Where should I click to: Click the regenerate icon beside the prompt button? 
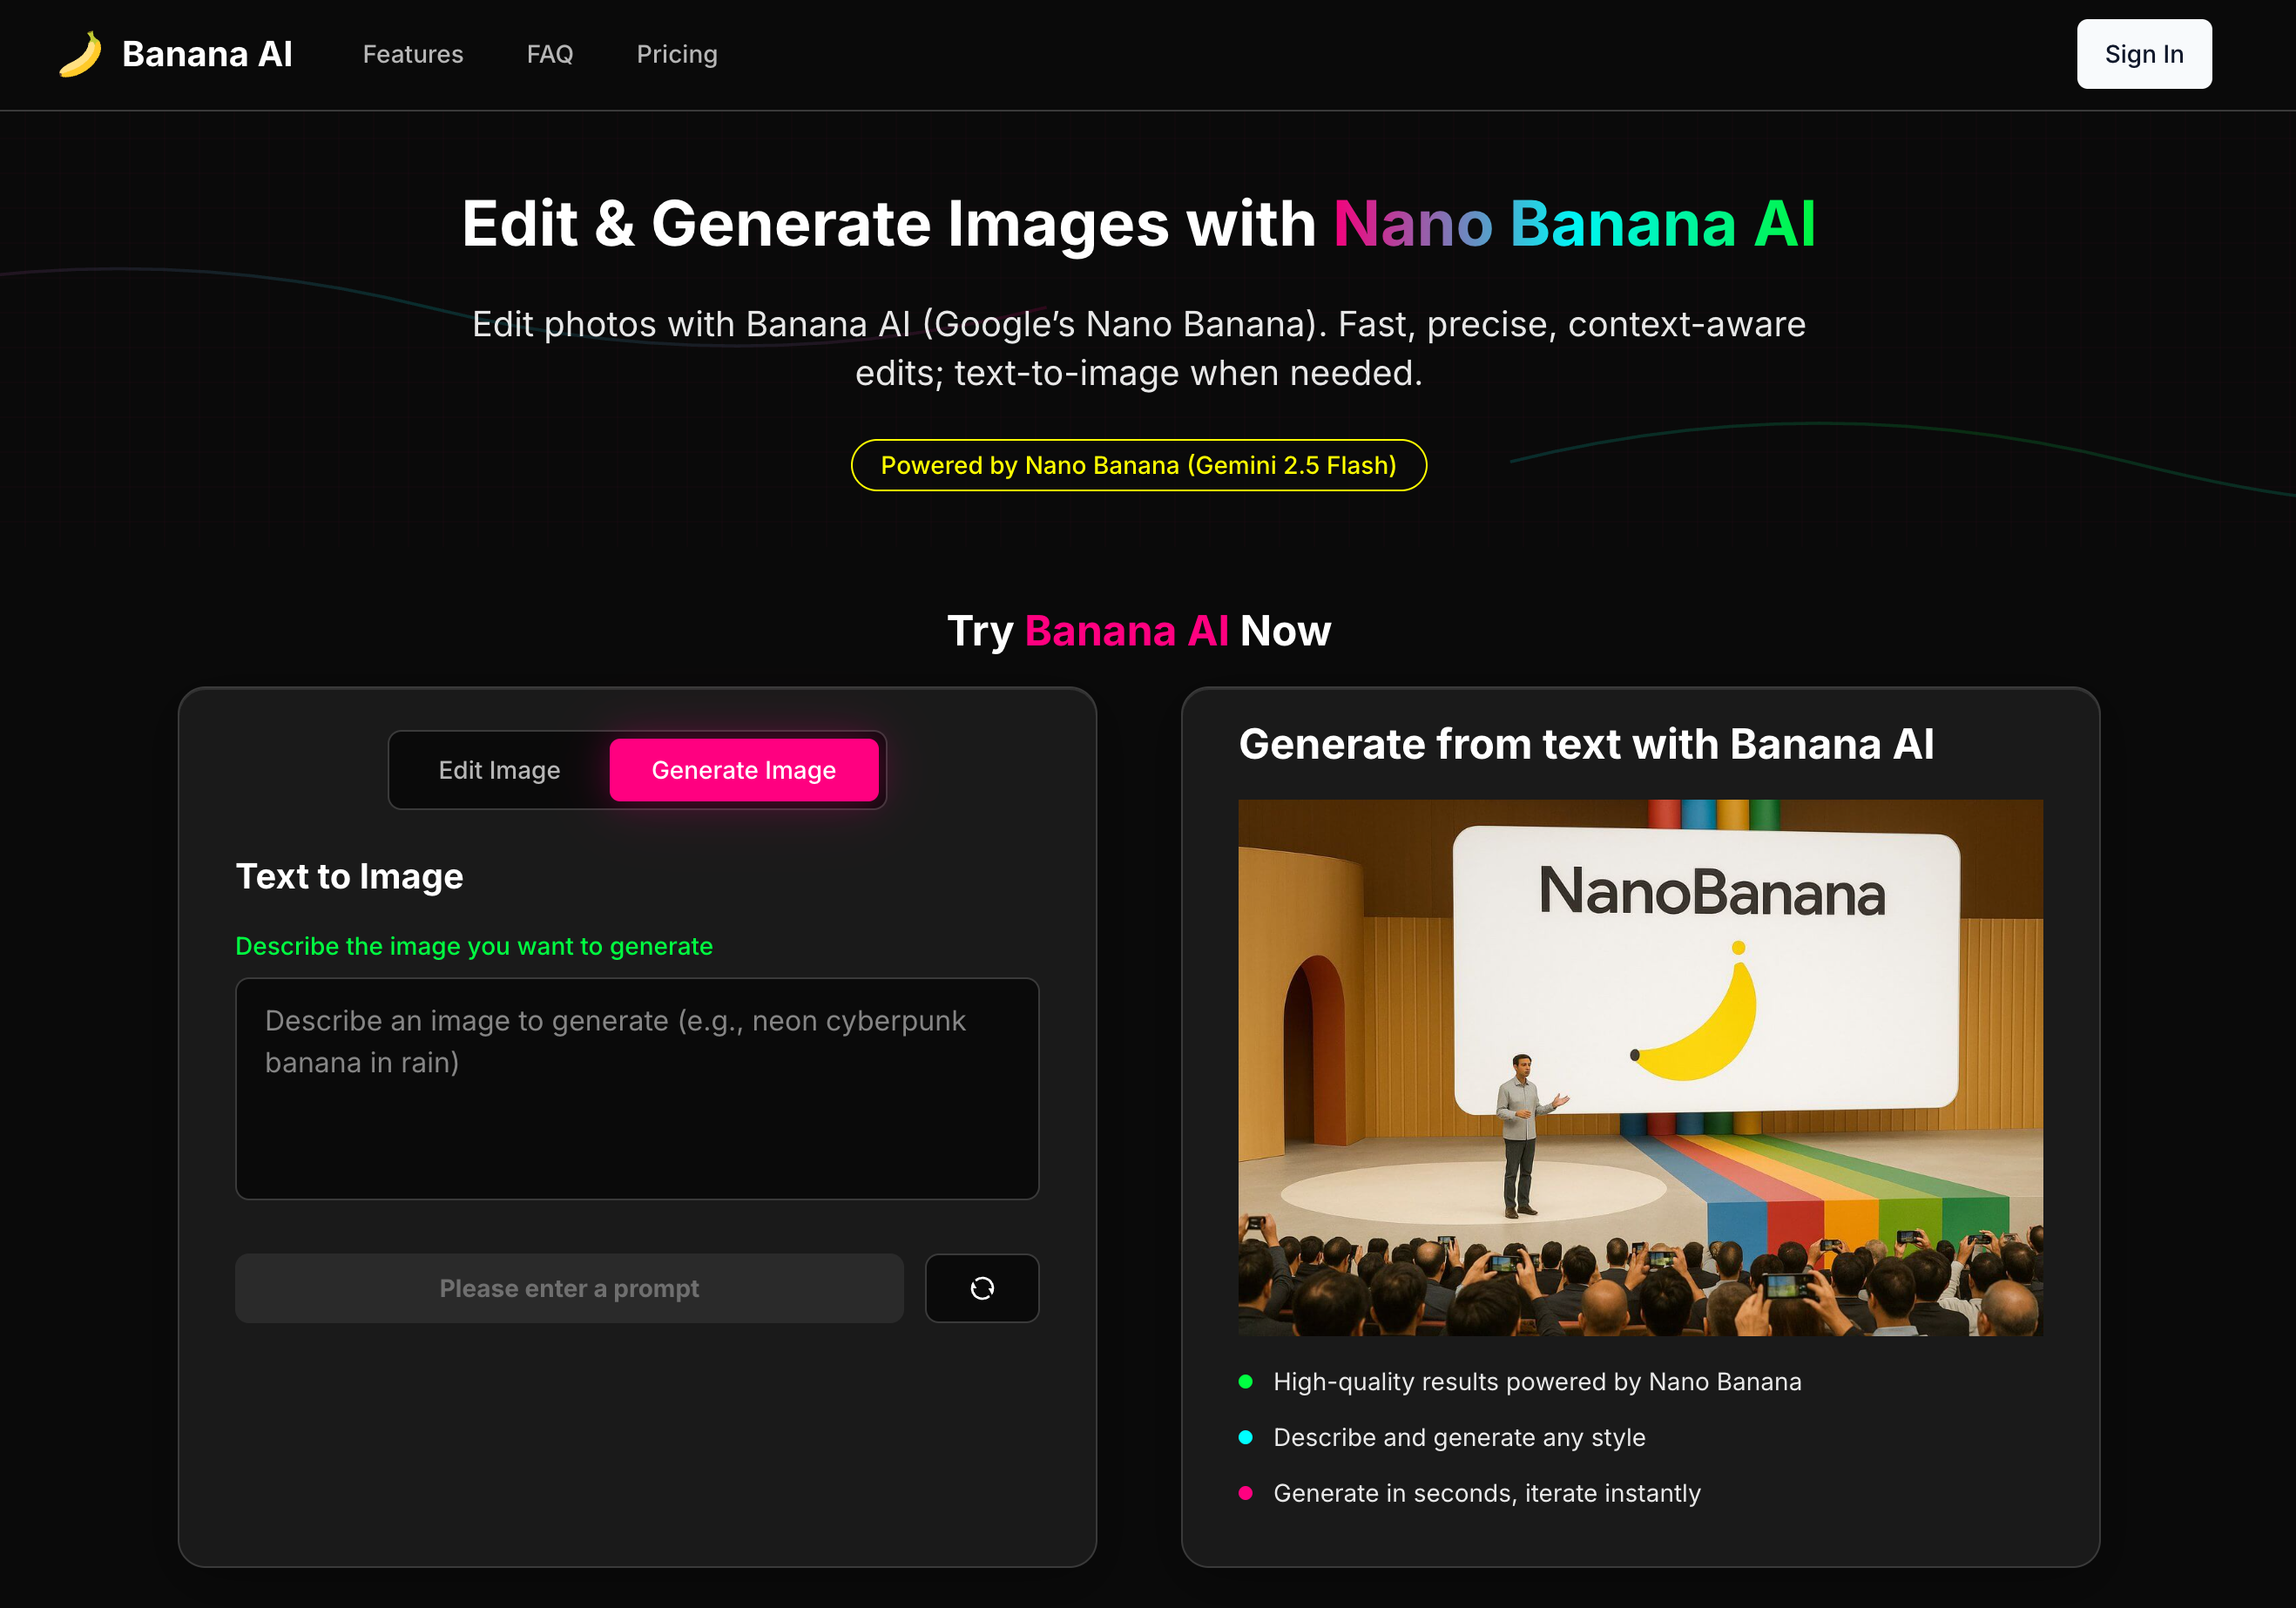coord(981,1288)
